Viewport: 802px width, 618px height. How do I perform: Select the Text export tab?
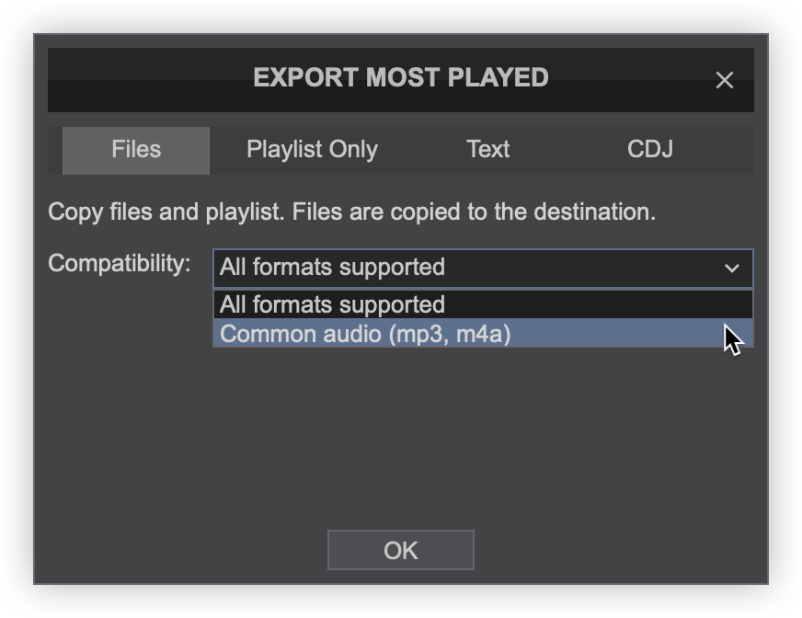point(487,150)
